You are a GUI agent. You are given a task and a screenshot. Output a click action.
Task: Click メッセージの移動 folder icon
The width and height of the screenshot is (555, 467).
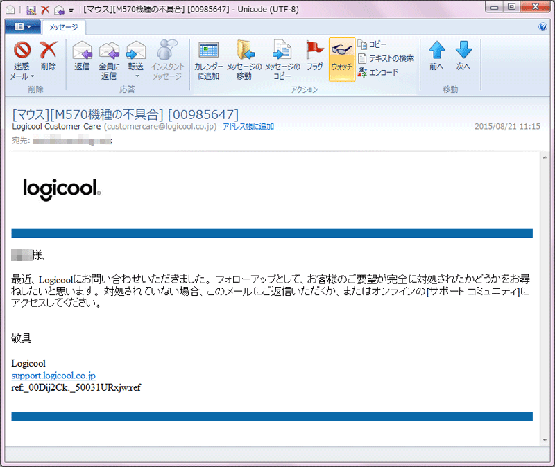point(245,50)
